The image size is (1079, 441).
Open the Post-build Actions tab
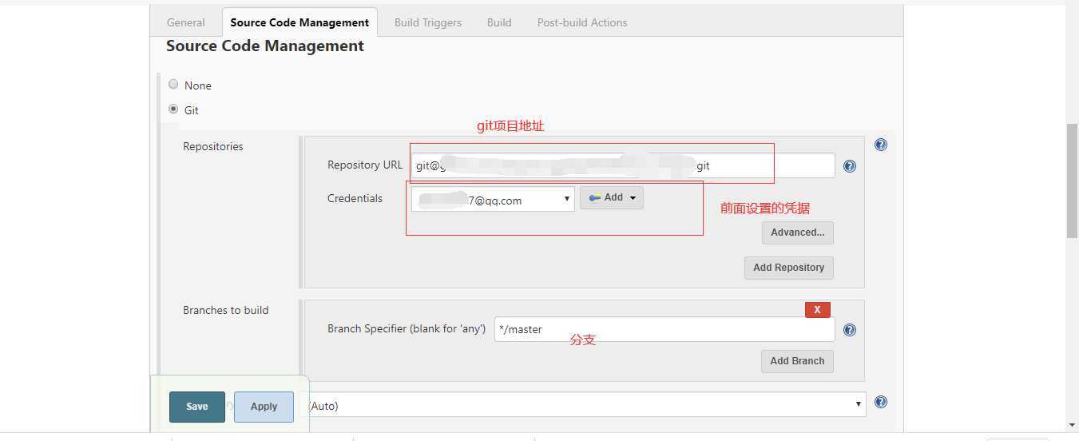tap(582, 22)
